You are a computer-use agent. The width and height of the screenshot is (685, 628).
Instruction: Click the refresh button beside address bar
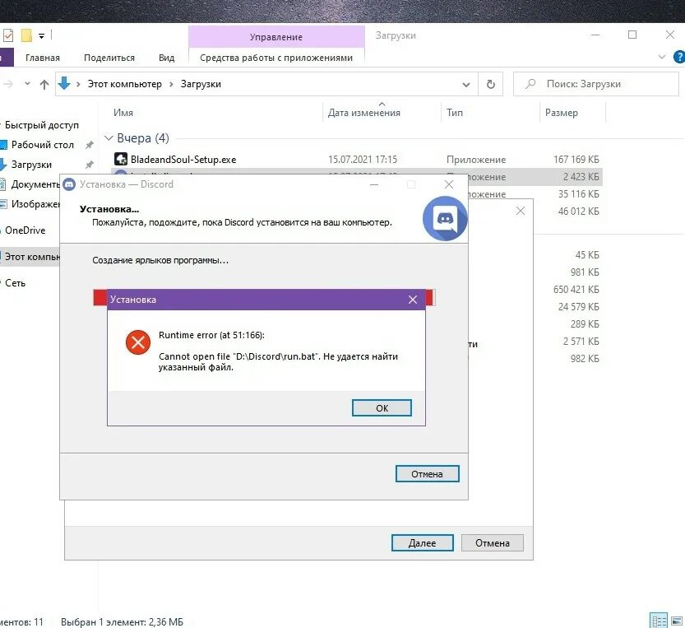click(491, 84)
